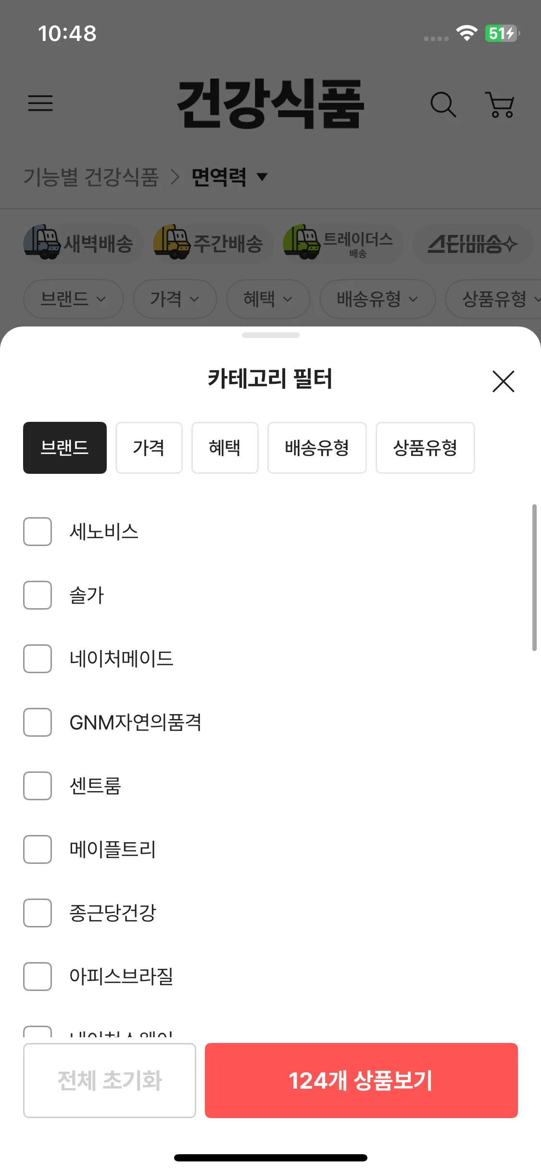Close the 카테고리 필터 sheet
The width and height of the screenshot is (541, 1173).
(x=503, y=381)
